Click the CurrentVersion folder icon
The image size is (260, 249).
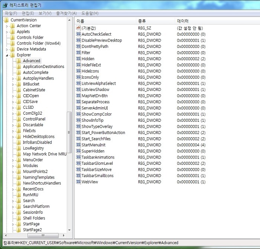point(6,20)
